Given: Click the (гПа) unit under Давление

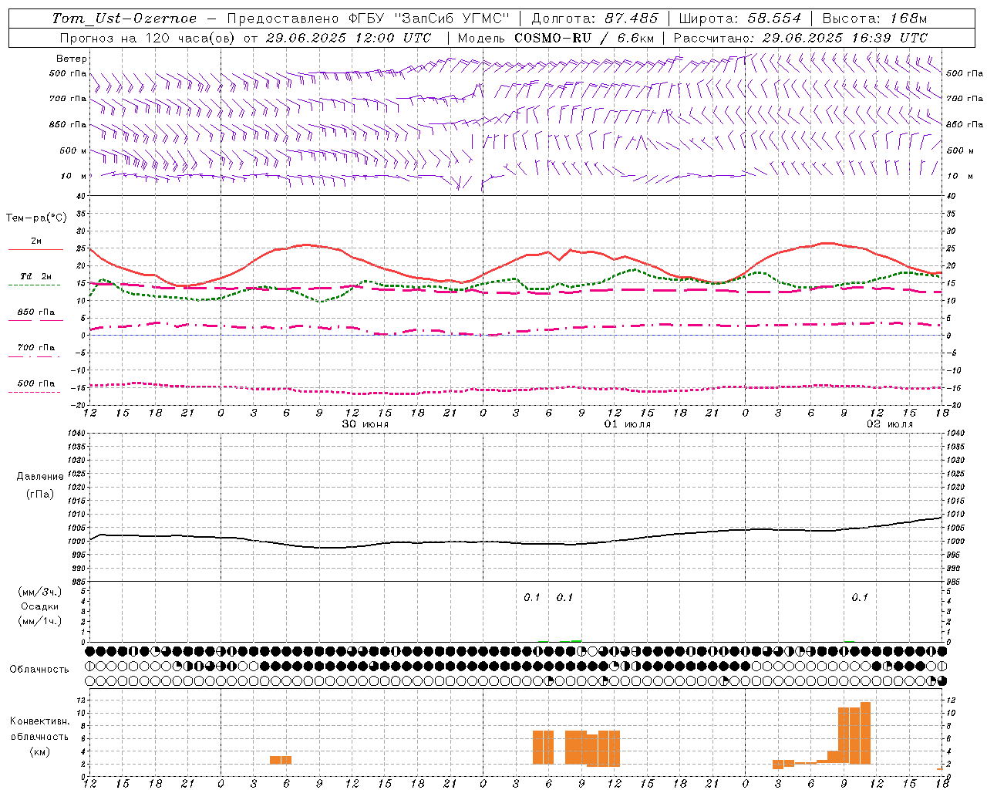Looking at the screenshot, I should pyautogui.click(x=40, y=495).
